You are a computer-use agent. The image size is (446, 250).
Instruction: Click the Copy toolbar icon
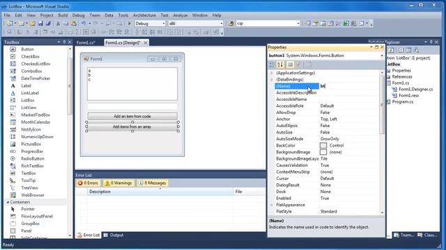[66, 24]
